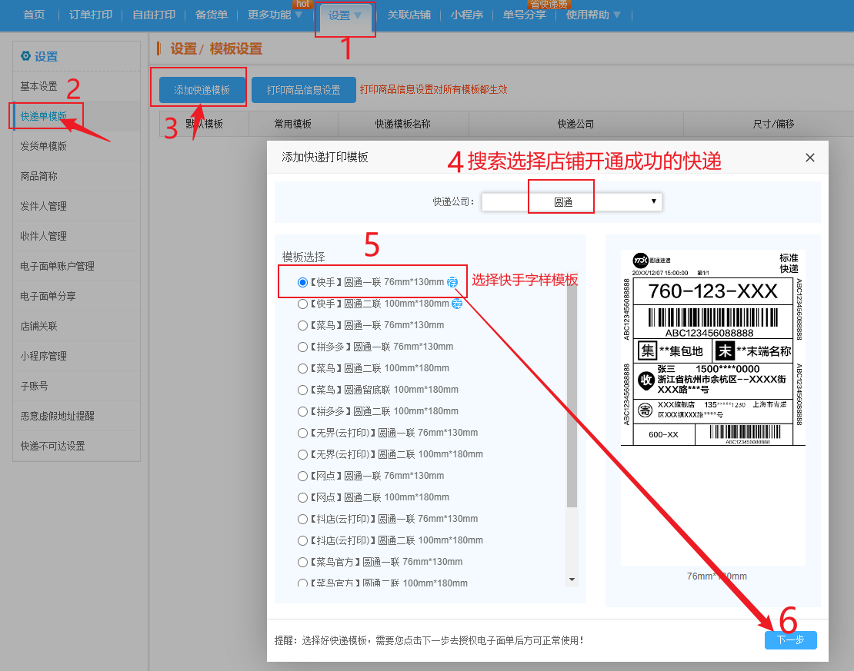The width and height of the screenshot is (854, 671).
Task: Expand the 使用帮助 menu
Action: tap(593, 15)
